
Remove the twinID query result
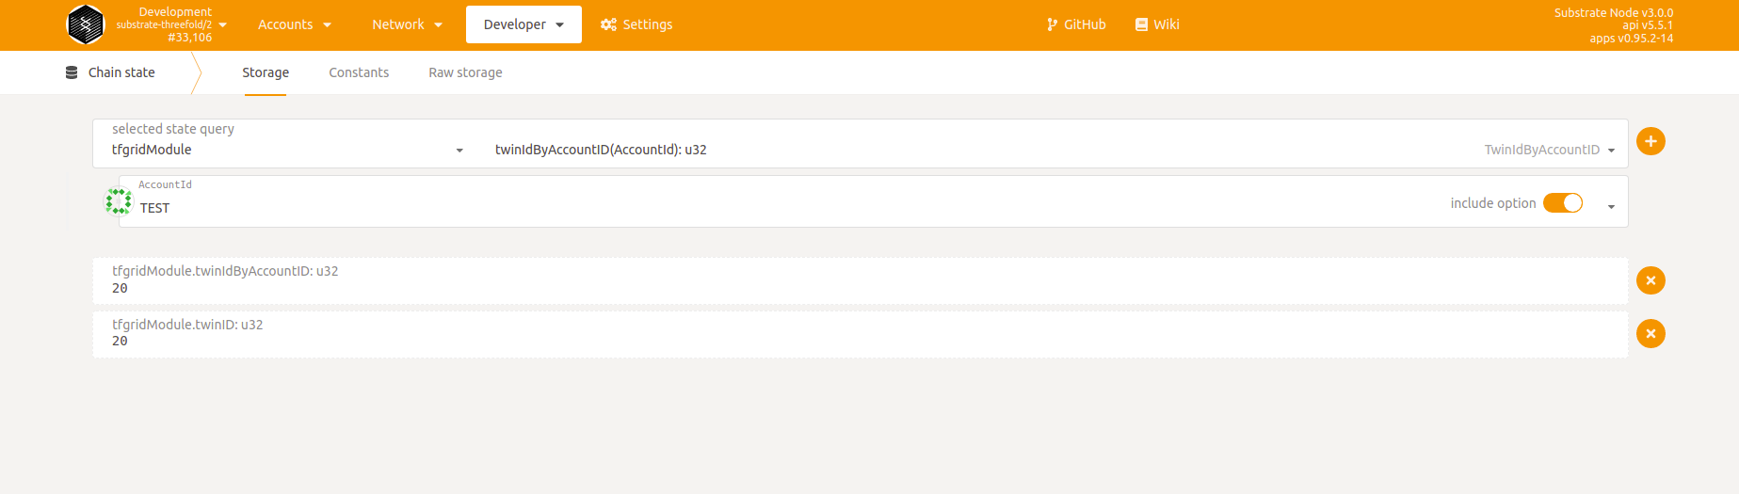click(x=1650, y=334)
